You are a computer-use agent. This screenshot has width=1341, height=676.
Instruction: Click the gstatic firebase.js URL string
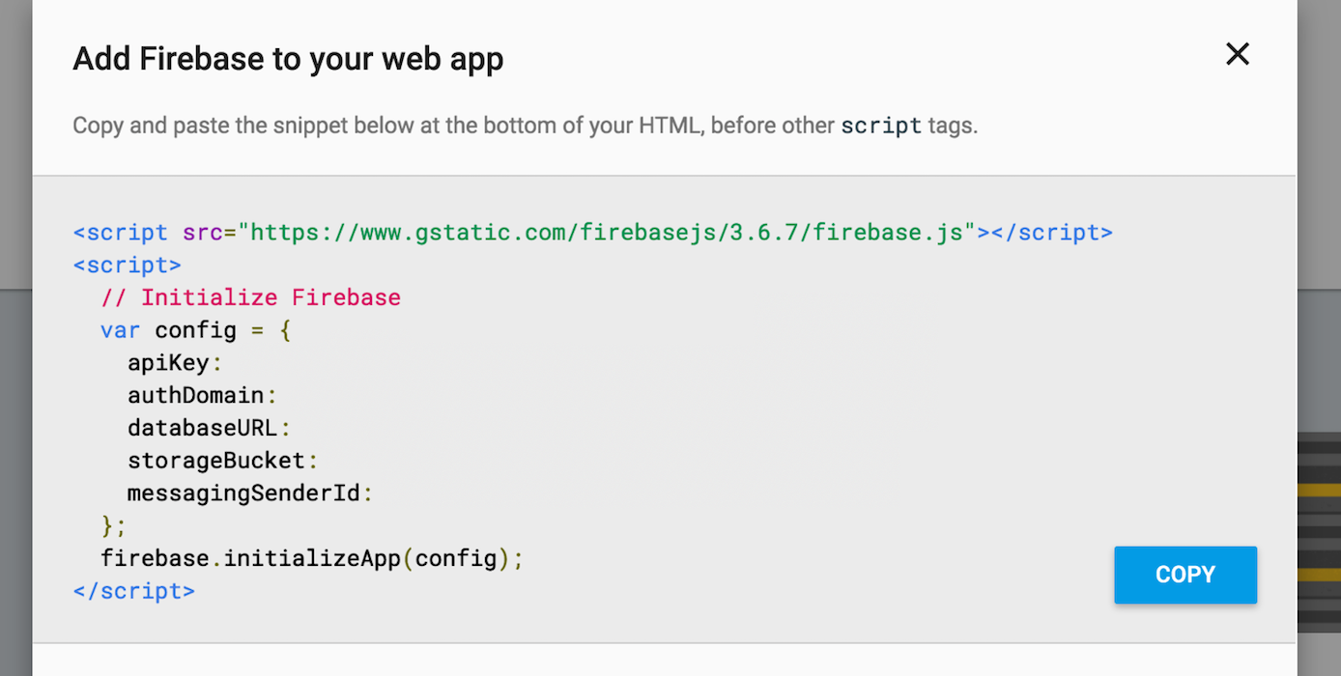click(608, 233)
